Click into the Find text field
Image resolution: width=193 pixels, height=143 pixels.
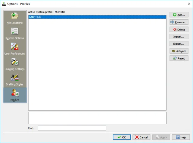72,128
